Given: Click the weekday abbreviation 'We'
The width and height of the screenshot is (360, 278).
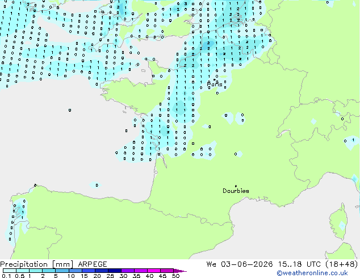Looking at the screenshot, I should pyautogui.click(x=211, y=264).
